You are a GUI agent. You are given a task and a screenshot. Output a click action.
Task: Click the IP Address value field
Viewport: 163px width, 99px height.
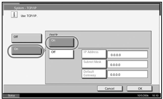[127, 55]
